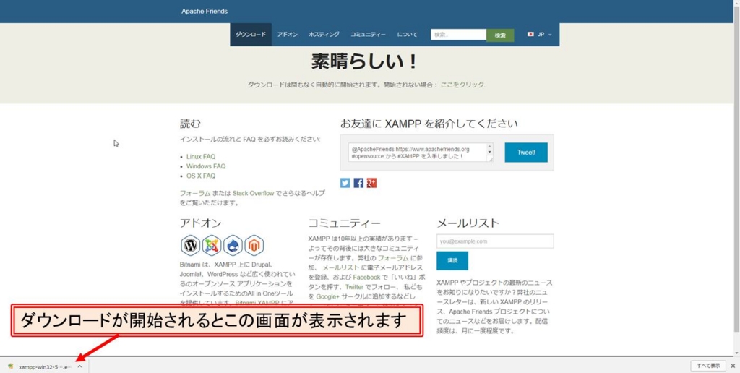The image size is (740, 373).
Task: Open the について menu item
Action: click(x=407, y=35)
